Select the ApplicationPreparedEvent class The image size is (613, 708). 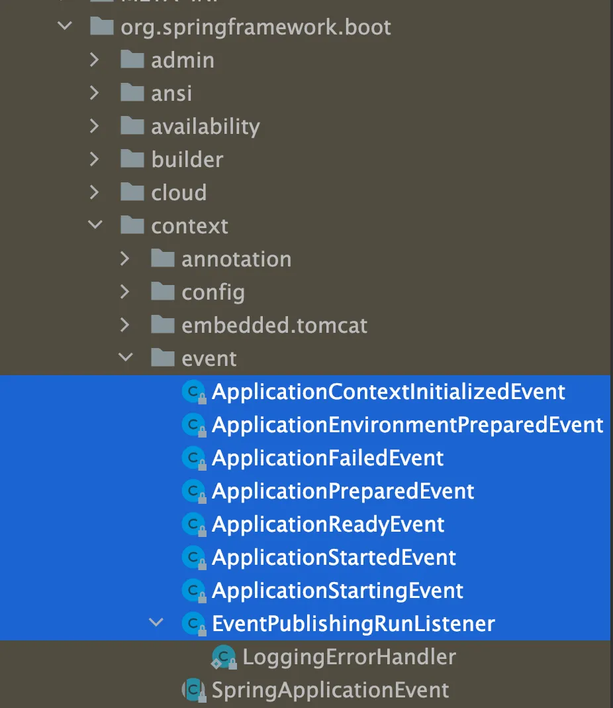pyautogui.click(x=343, y=491)
